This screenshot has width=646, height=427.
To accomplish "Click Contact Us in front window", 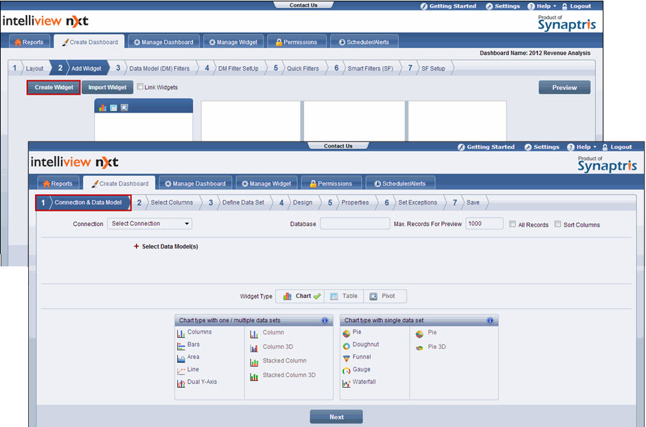I will point(338,146).
